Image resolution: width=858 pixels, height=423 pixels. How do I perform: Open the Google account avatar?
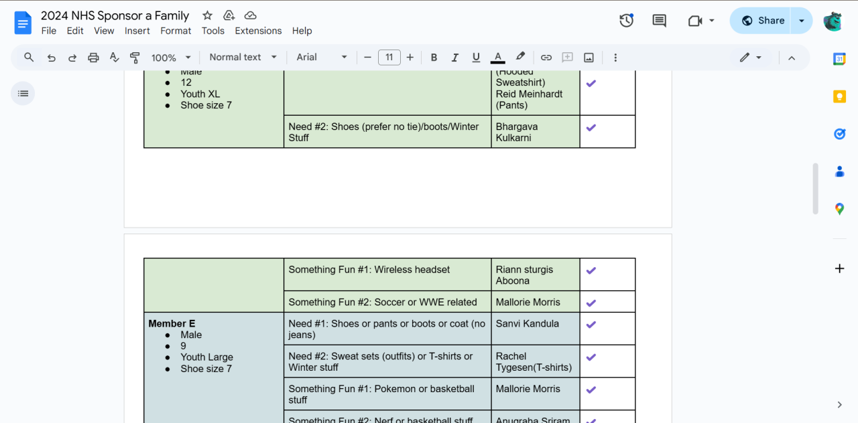pos(833,21)
